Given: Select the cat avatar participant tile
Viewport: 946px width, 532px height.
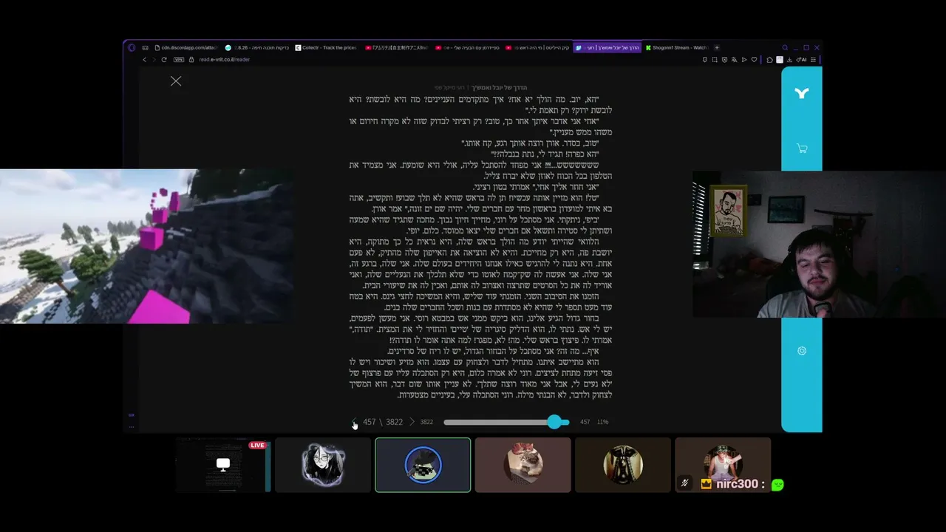Looking at the screenshot, I should coord(523,465).
